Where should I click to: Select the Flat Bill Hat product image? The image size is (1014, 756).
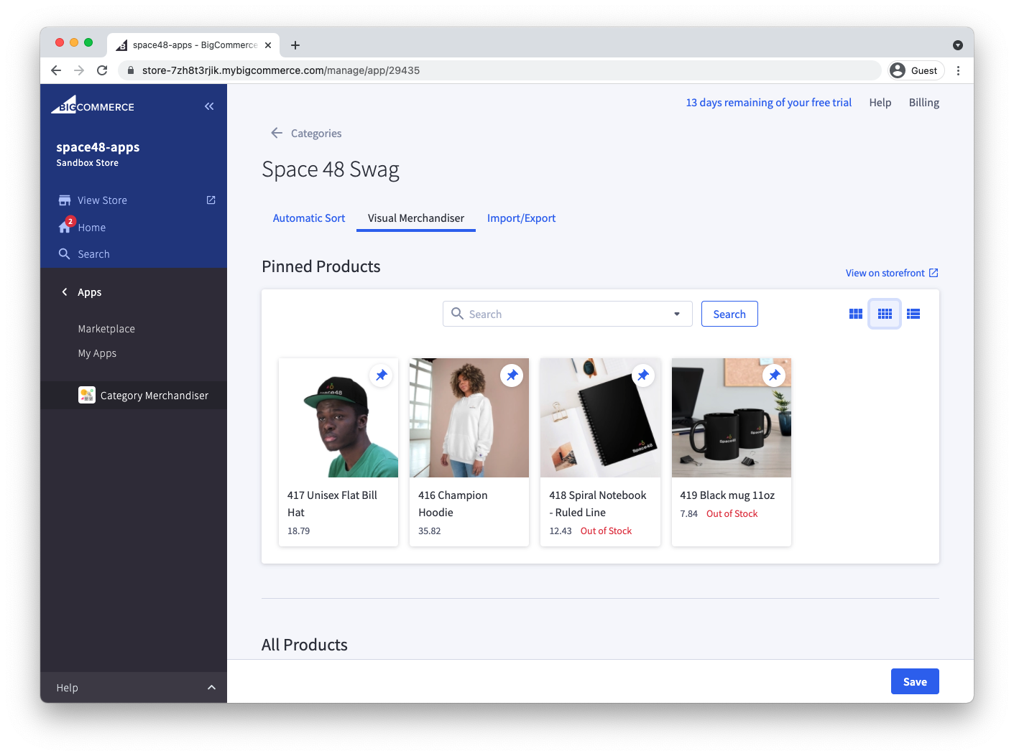[x=338, y=418]
